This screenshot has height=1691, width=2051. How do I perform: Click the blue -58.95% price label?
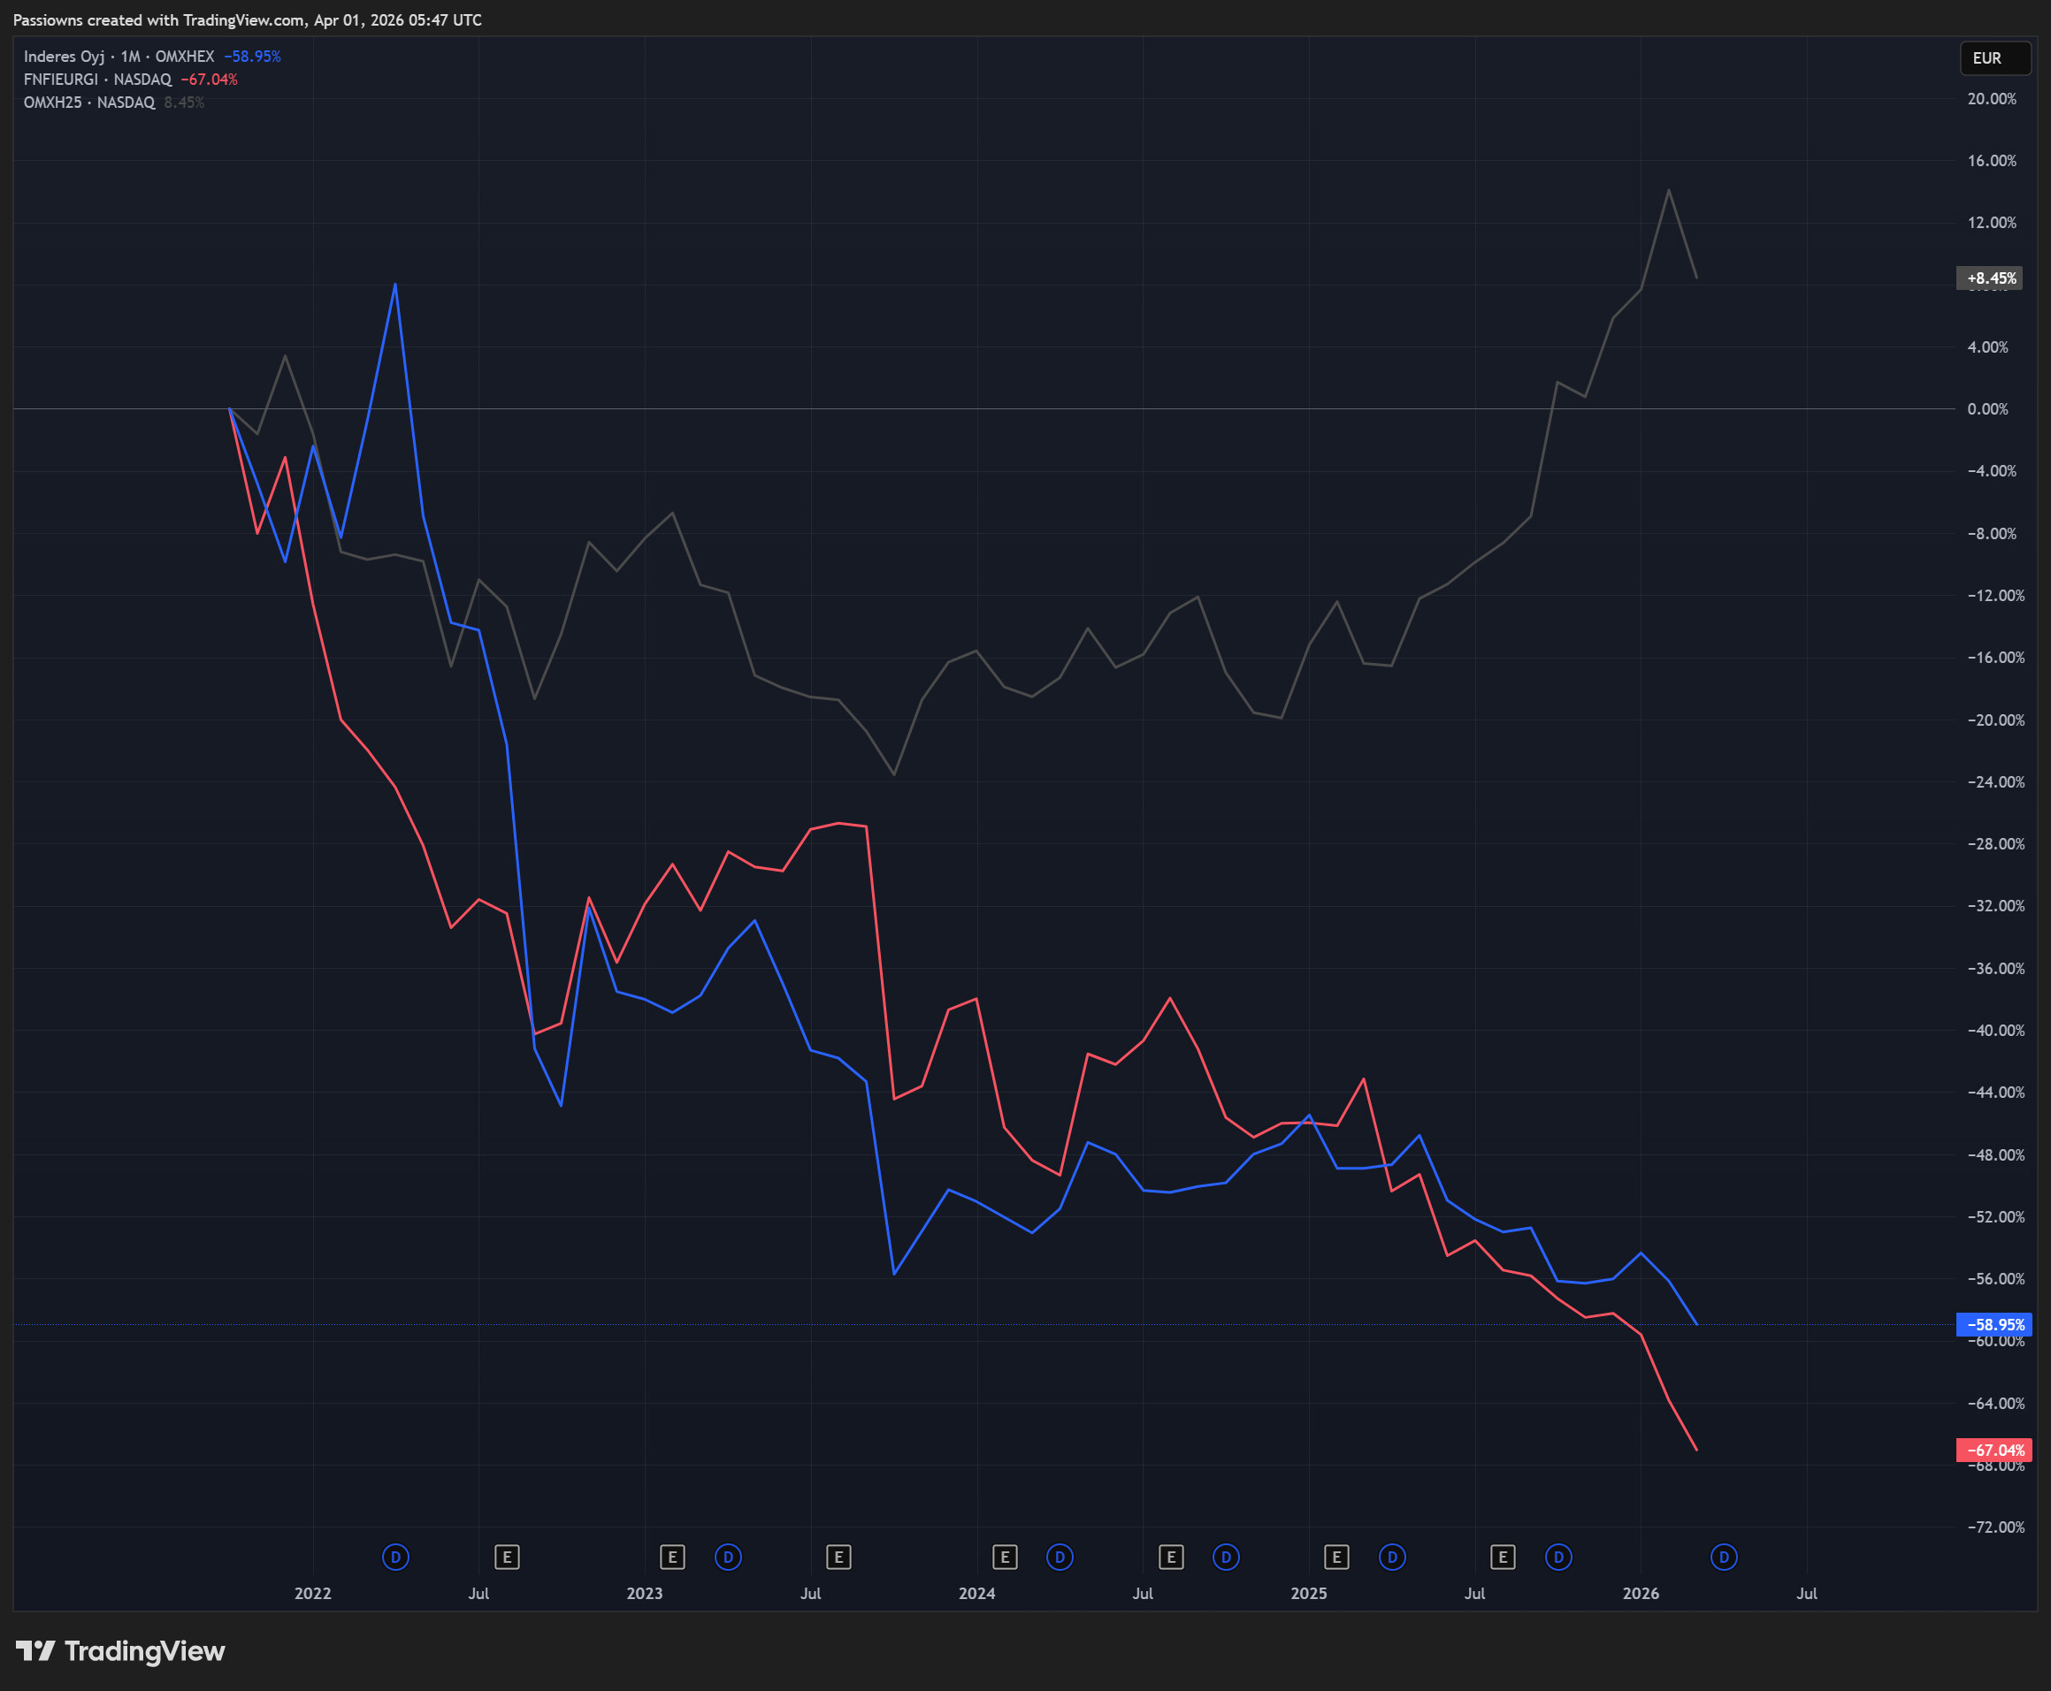coord(1994,1324)
